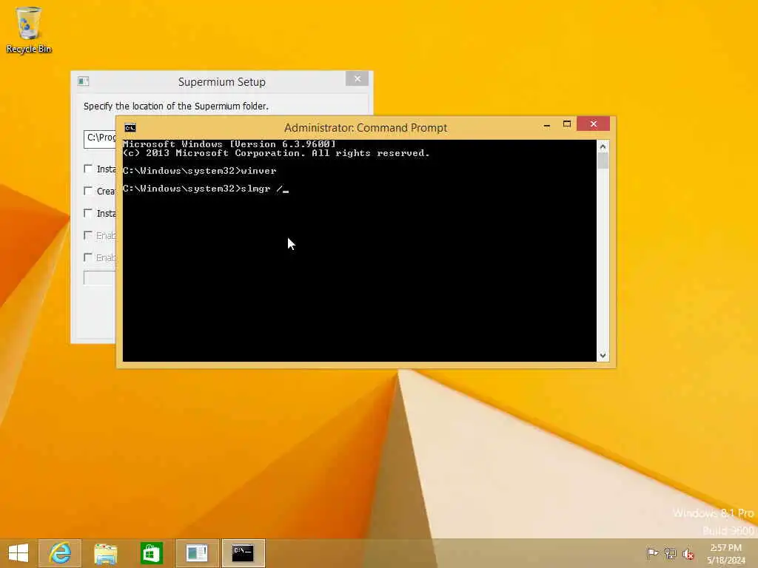Open the Windows Store taskbar icon
The image size is (758, 568).
pyautogui.click(x=151, y=553)
